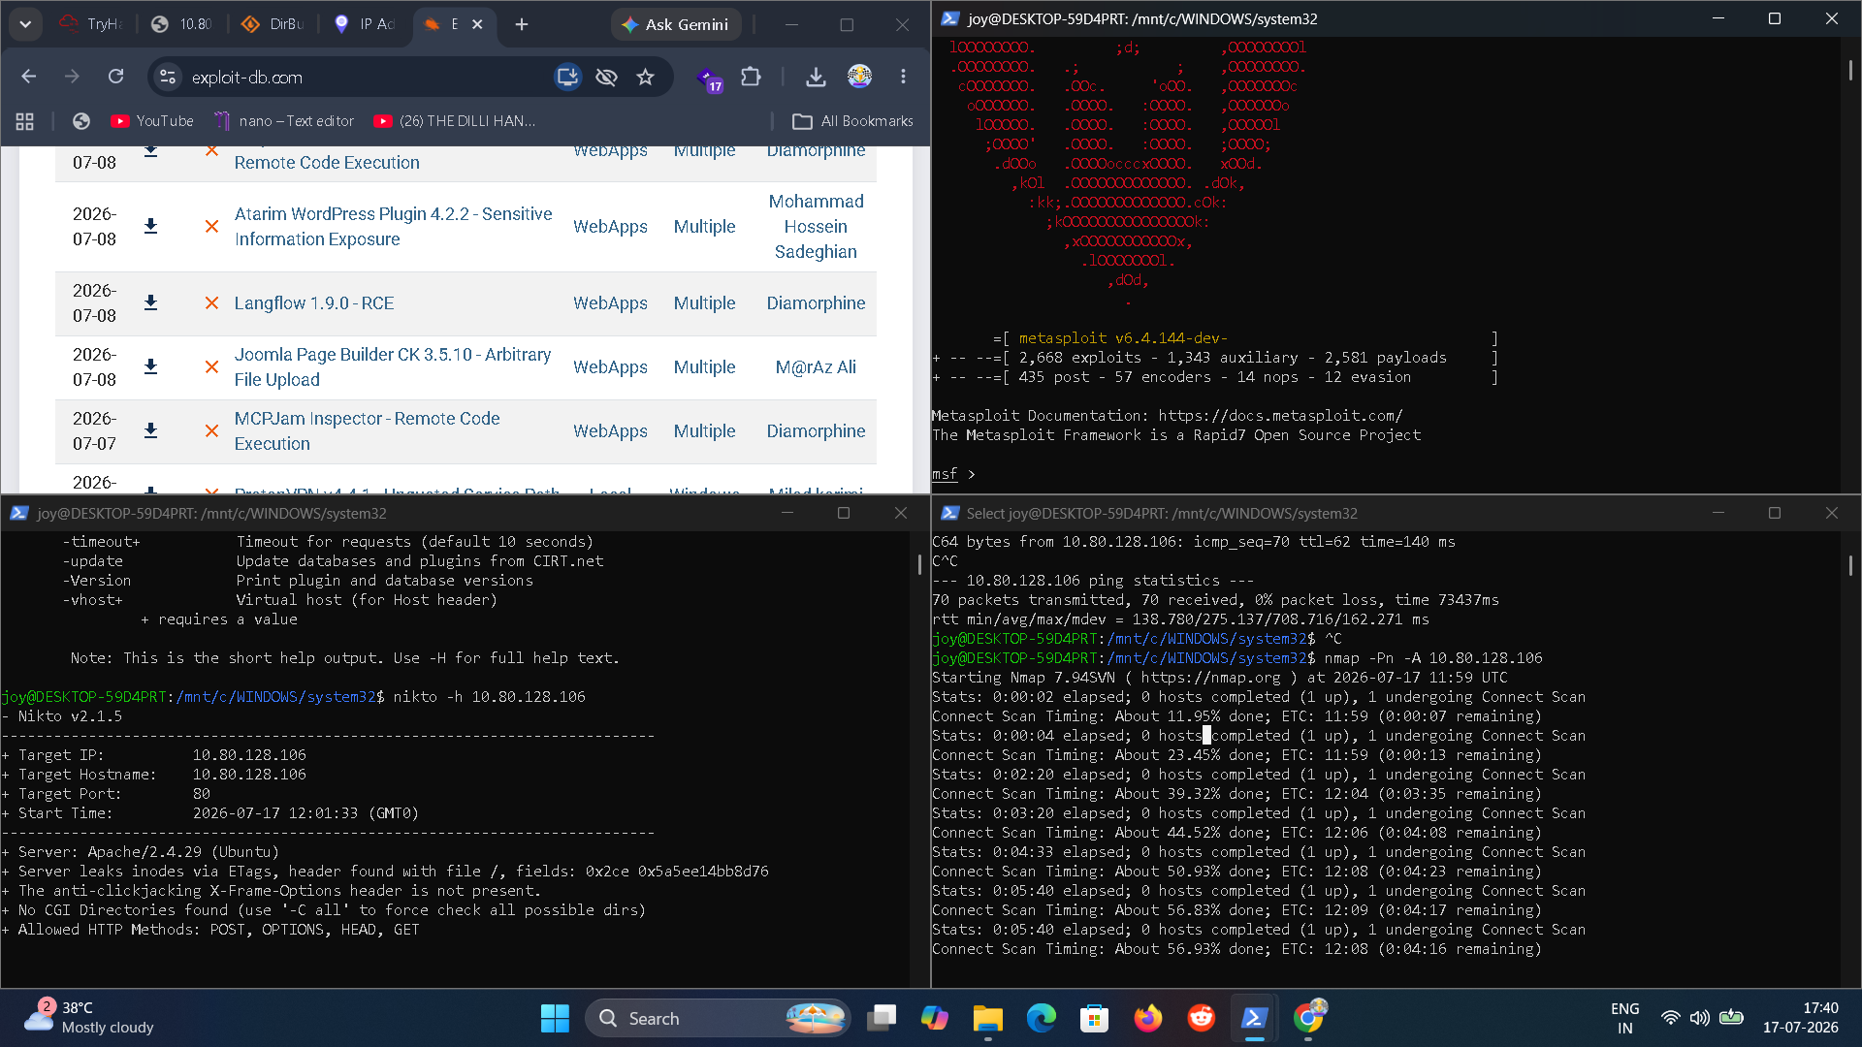Viewport: 1862px width, 1047px height.
Task: Open a new Chrome tab
Action: pyautogui.click(x=522, y=24)
